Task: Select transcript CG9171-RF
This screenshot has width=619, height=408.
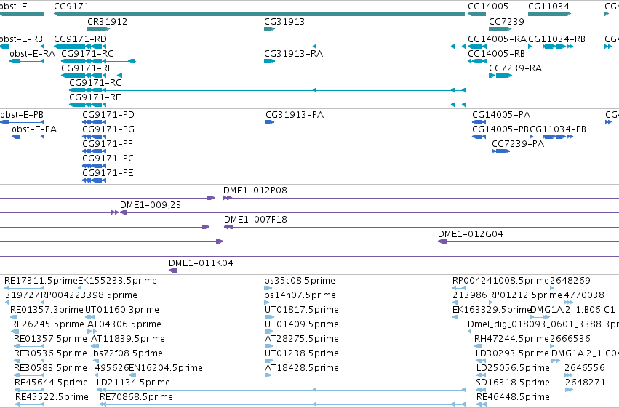Action: click(x=92, y=76)
